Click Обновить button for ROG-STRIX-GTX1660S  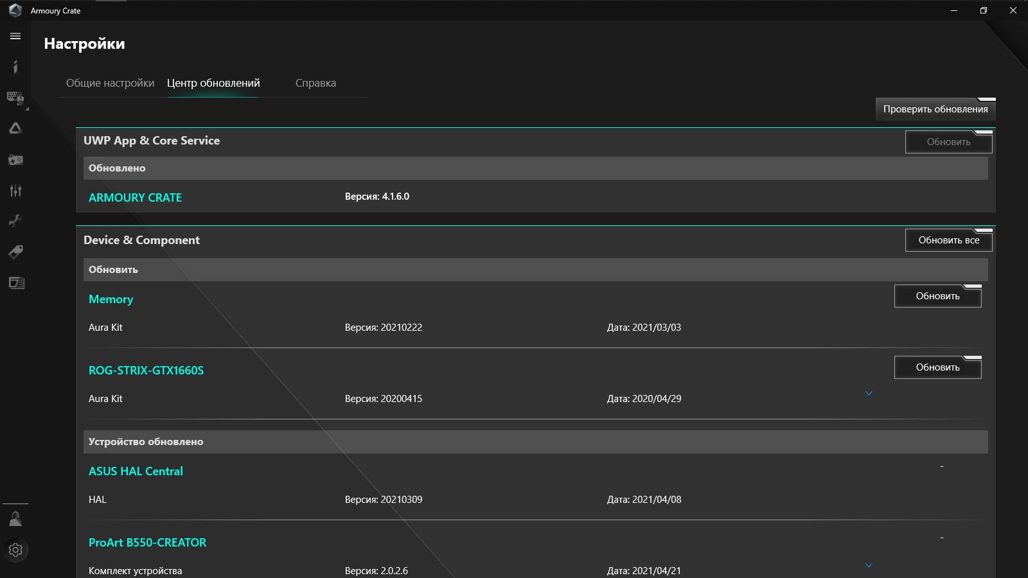(x=938, y=367)
